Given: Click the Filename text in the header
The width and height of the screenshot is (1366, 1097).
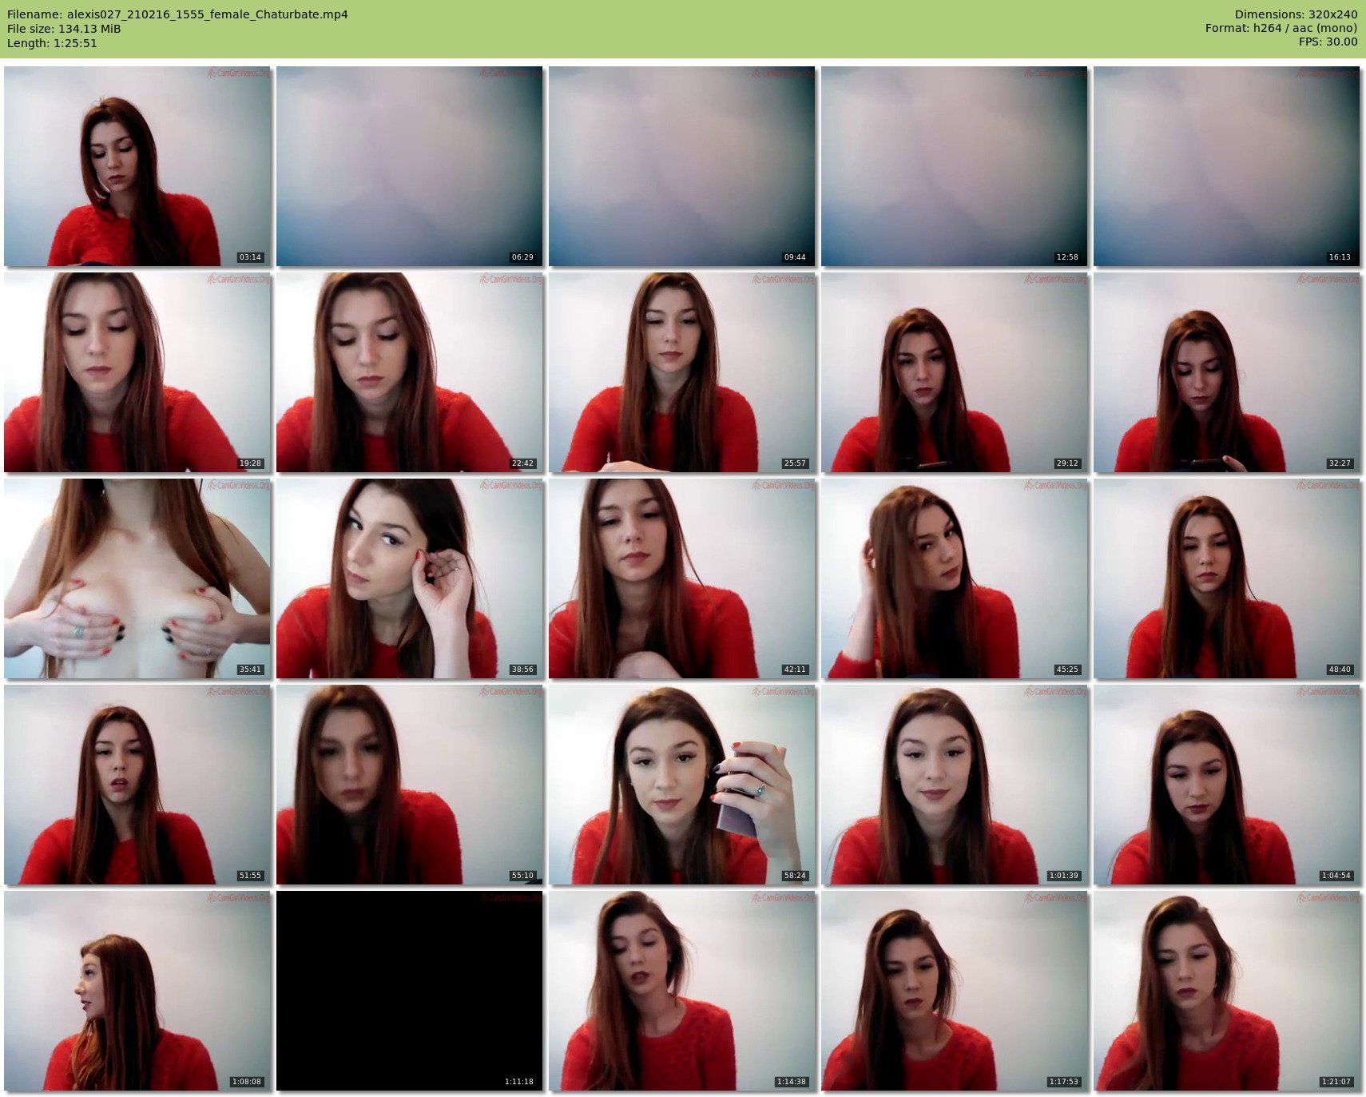Looking at the screenshot, I should click(177, 14).
